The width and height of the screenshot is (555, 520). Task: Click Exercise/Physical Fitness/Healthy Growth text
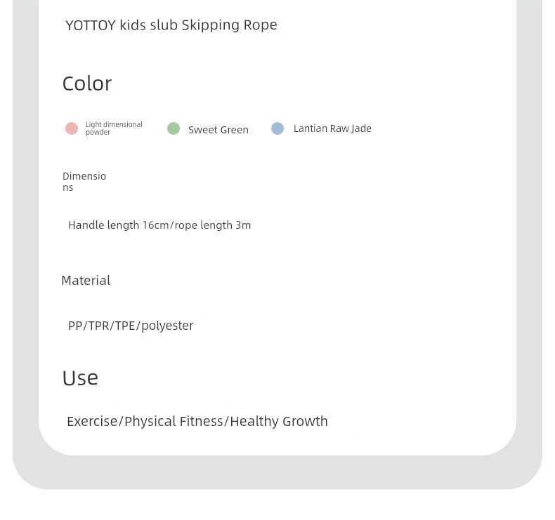tap(197, 421)
